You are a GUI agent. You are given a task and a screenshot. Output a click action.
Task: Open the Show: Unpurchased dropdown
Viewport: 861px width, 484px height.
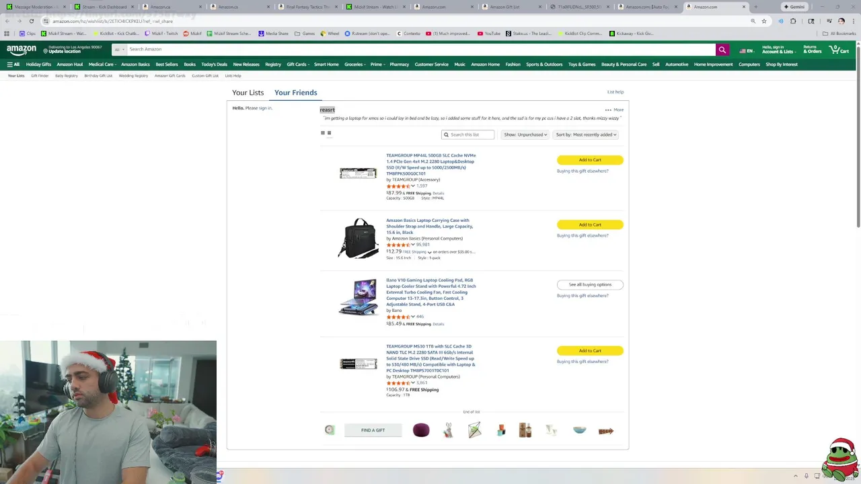[525, 134]
